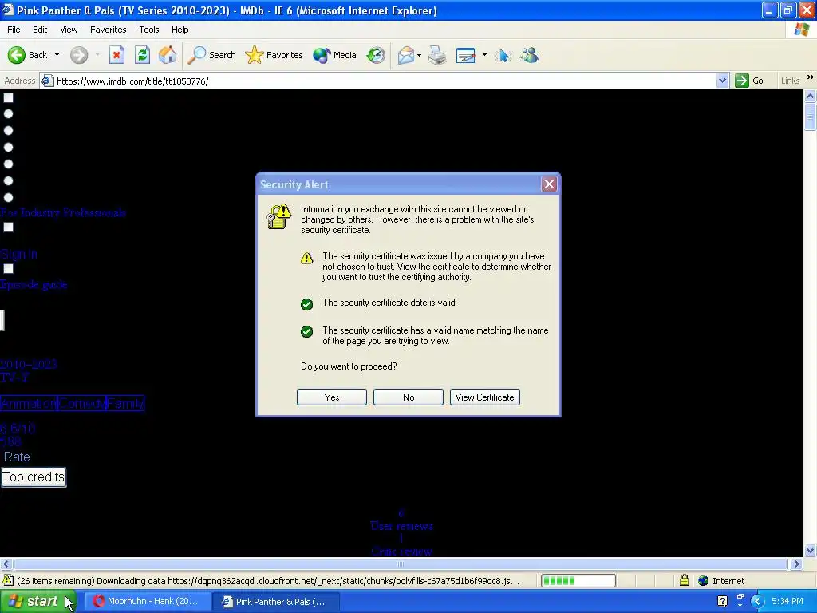This screenshot has width=817, height=613.
Task: Open the View menu
Action: point(69,30)
